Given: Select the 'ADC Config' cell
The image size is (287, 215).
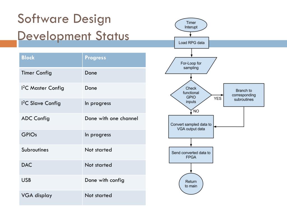Looking at the screenshot, I should (x=51, y=121).
